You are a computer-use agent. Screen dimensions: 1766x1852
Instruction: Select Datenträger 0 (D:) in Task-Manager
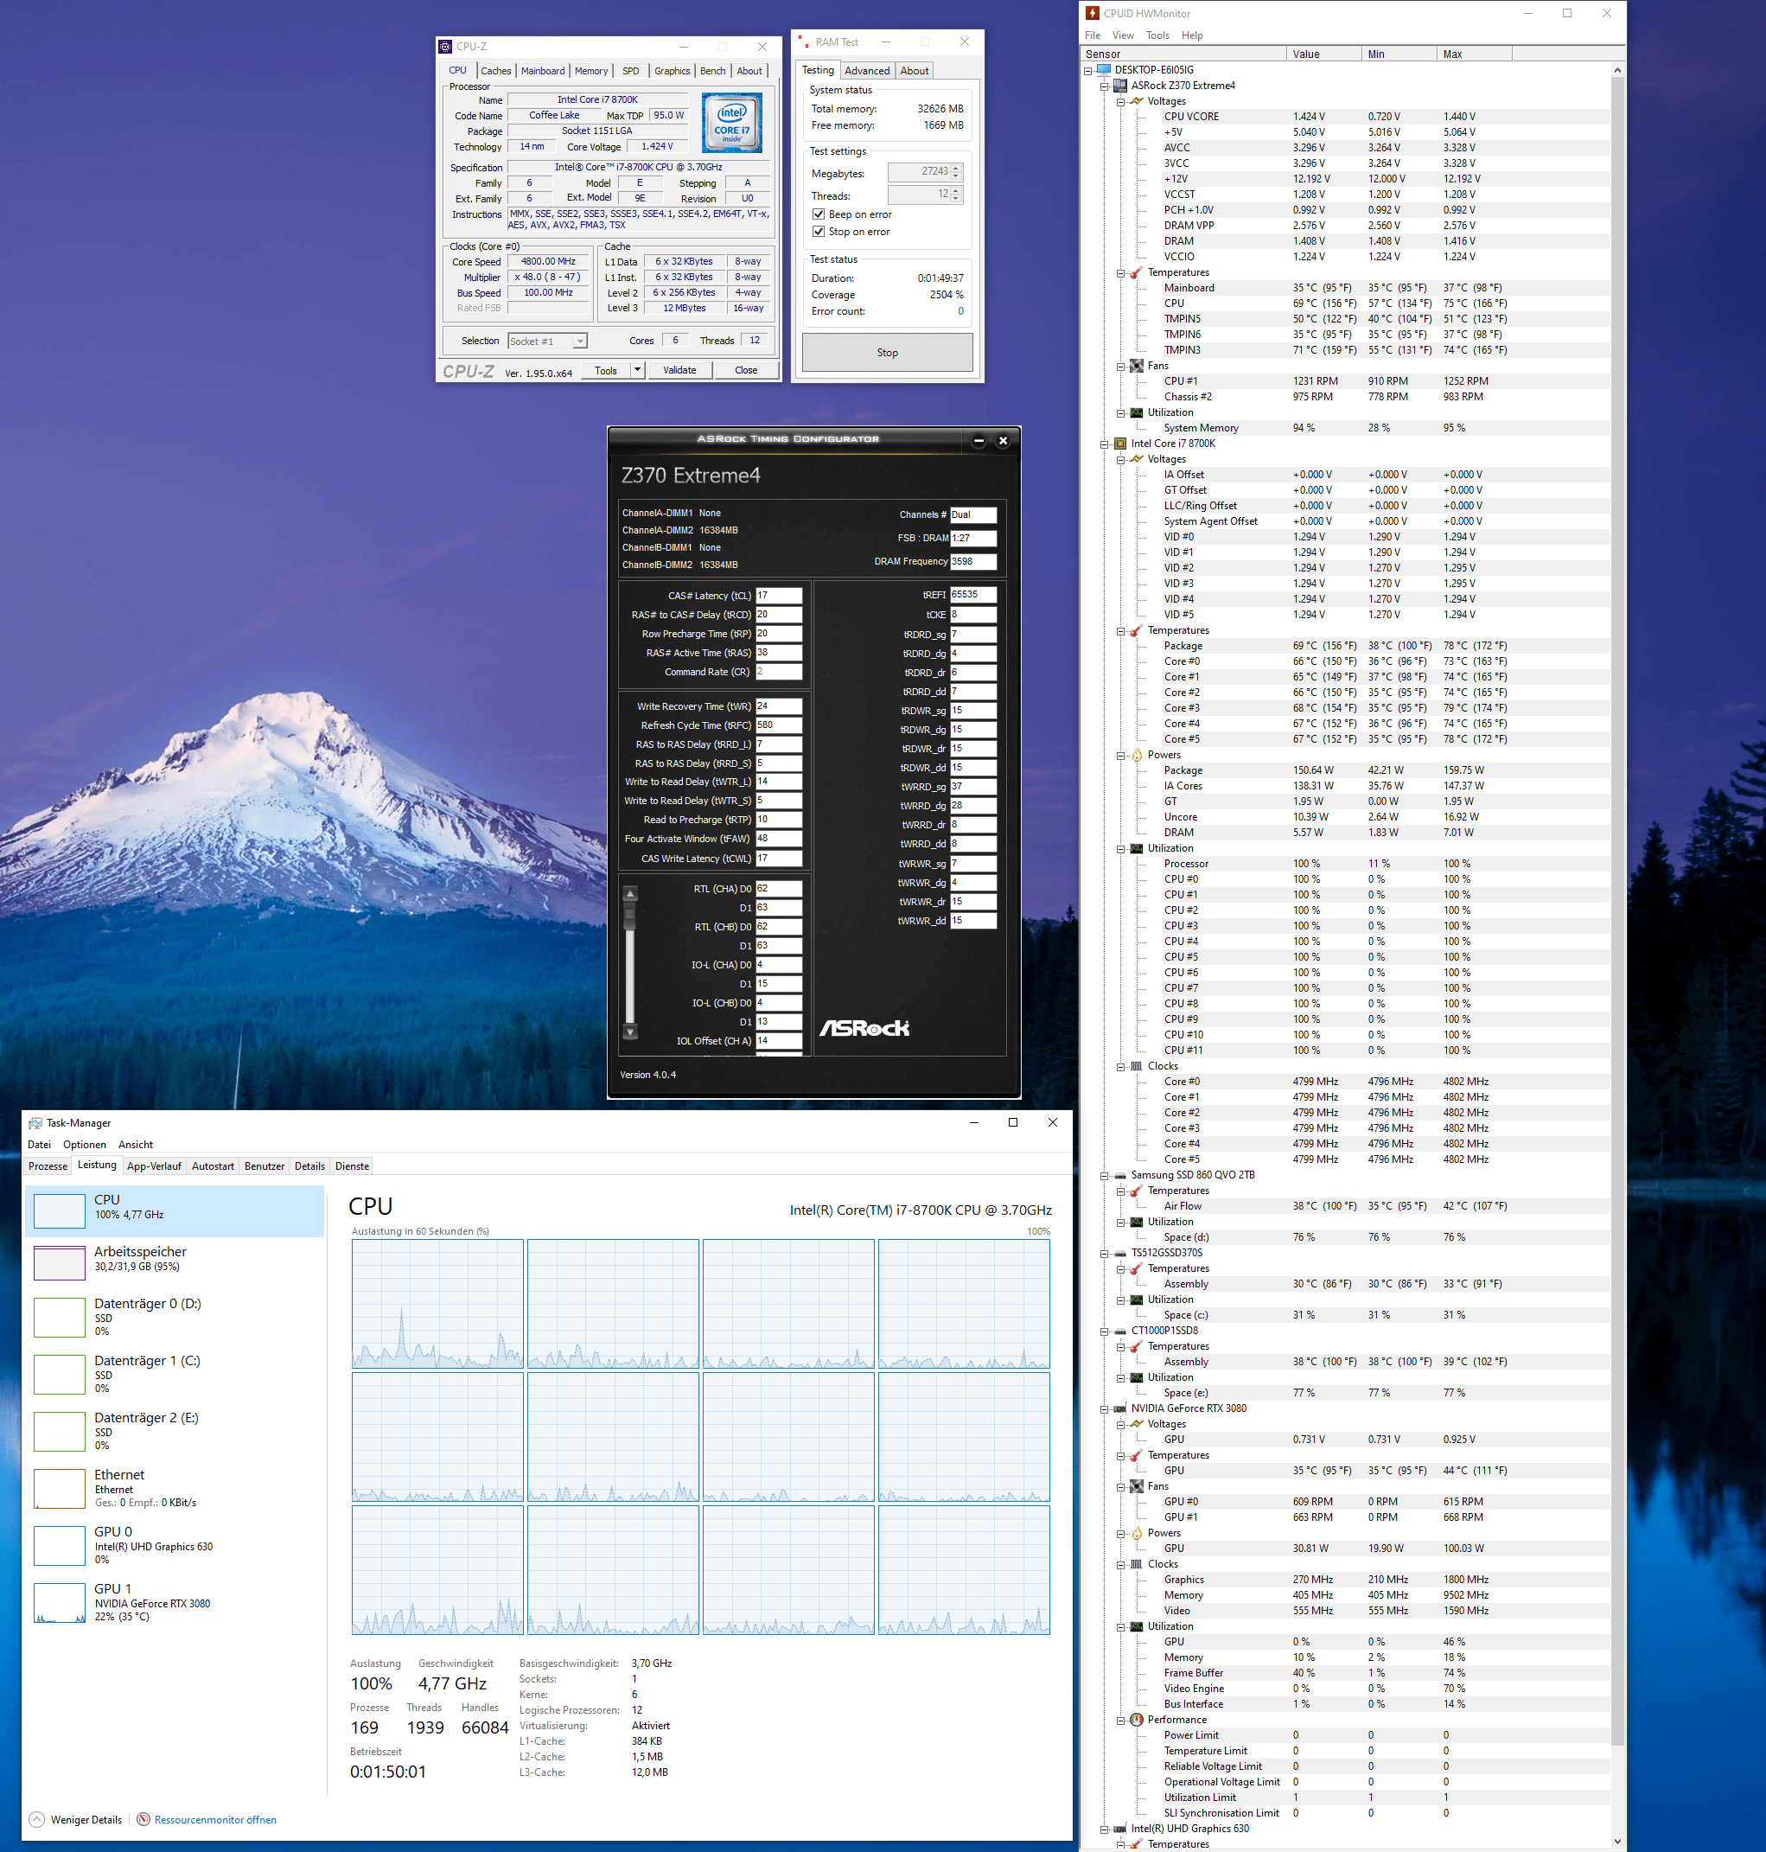[x=174, y=1316]
